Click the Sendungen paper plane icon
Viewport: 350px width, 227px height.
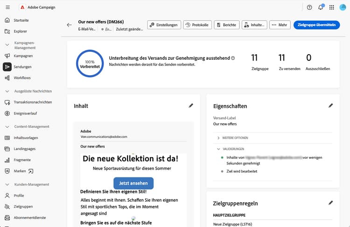click(7, 67)
